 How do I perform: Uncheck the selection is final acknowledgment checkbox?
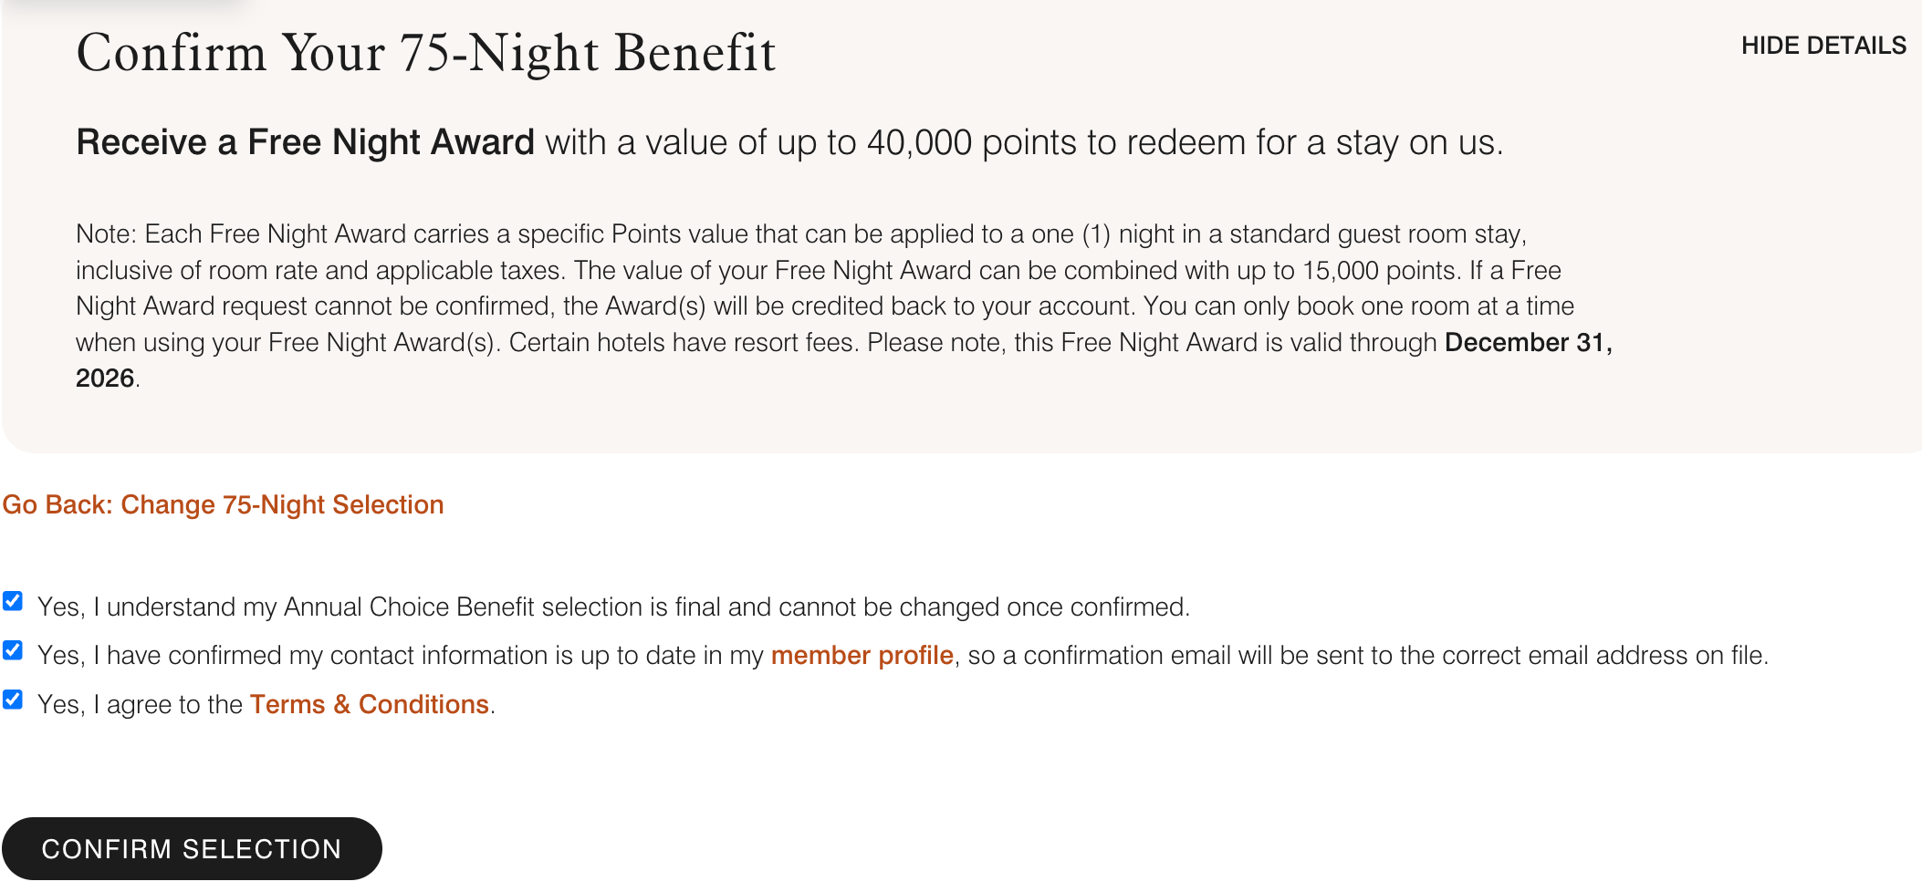point(13,601)
